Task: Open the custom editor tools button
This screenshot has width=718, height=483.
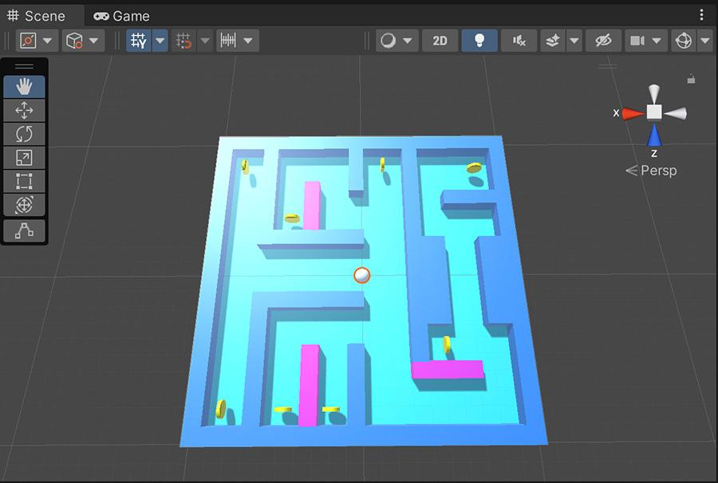Action: 24,230
